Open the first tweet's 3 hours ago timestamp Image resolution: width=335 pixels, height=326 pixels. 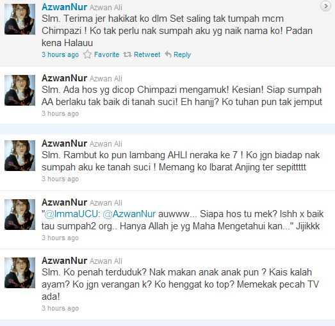point(60,54)
